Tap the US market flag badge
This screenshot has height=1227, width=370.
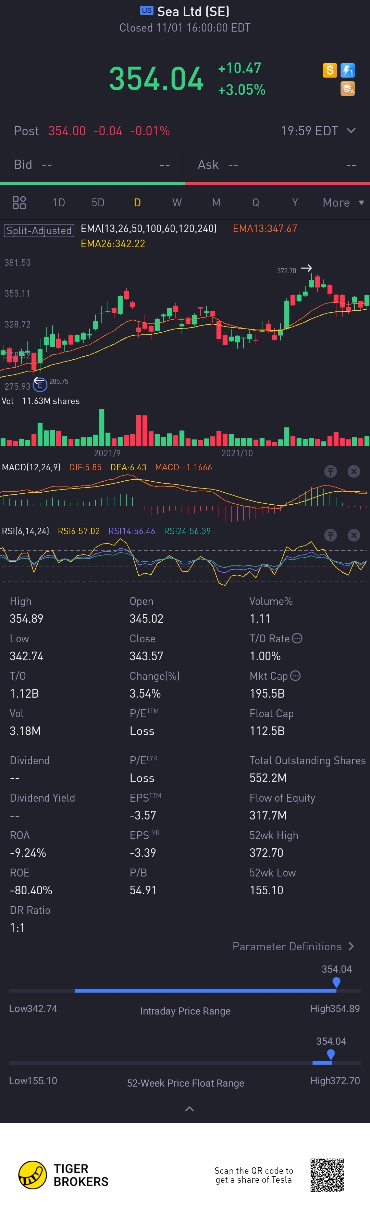pos(147,10)
